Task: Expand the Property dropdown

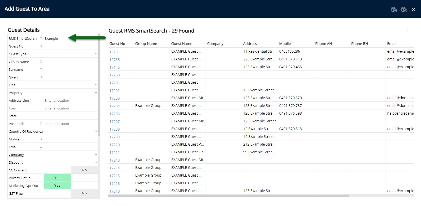Action: tap(96, 93)
